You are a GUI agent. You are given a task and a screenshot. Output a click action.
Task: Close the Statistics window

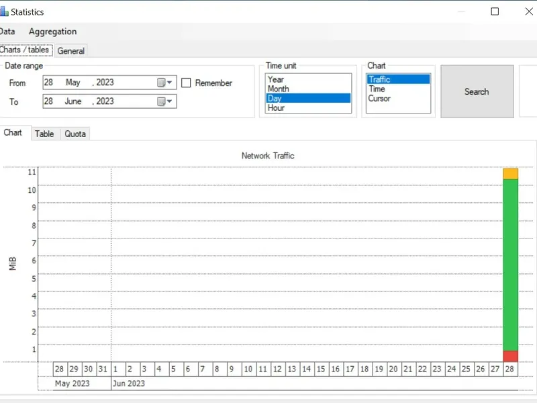point(529,11)
